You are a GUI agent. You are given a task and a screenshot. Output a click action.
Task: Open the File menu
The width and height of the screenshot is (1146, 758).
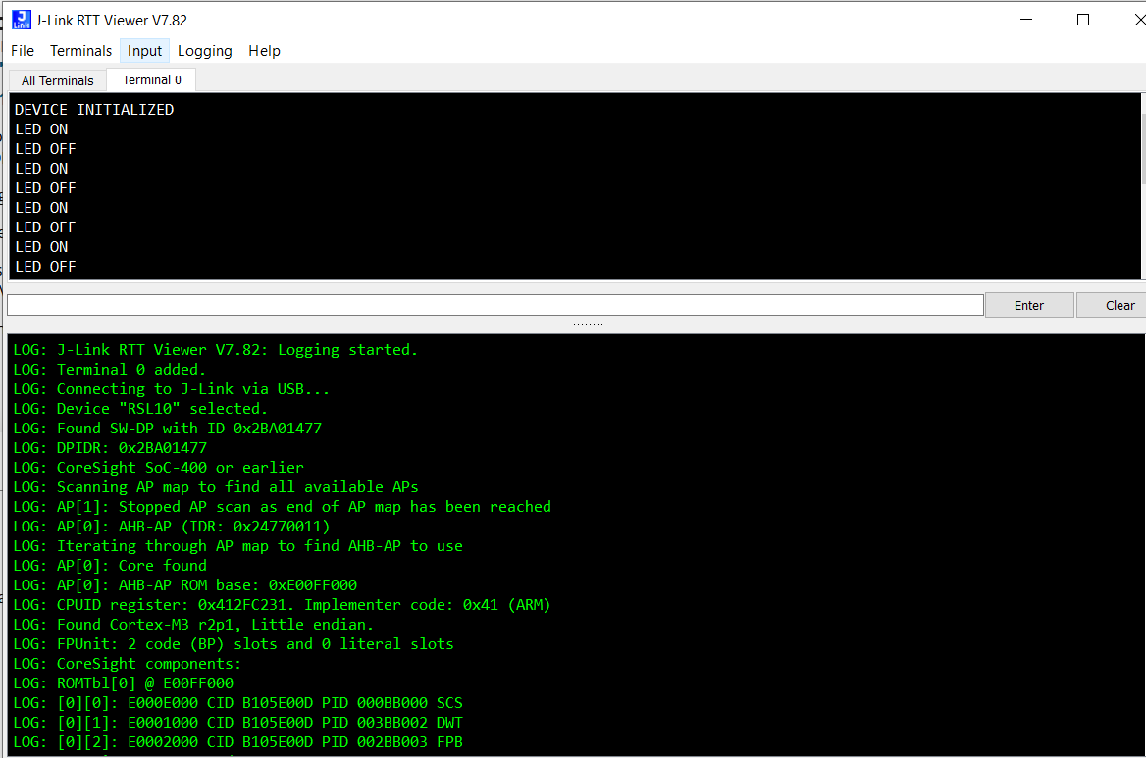(22, 50)
